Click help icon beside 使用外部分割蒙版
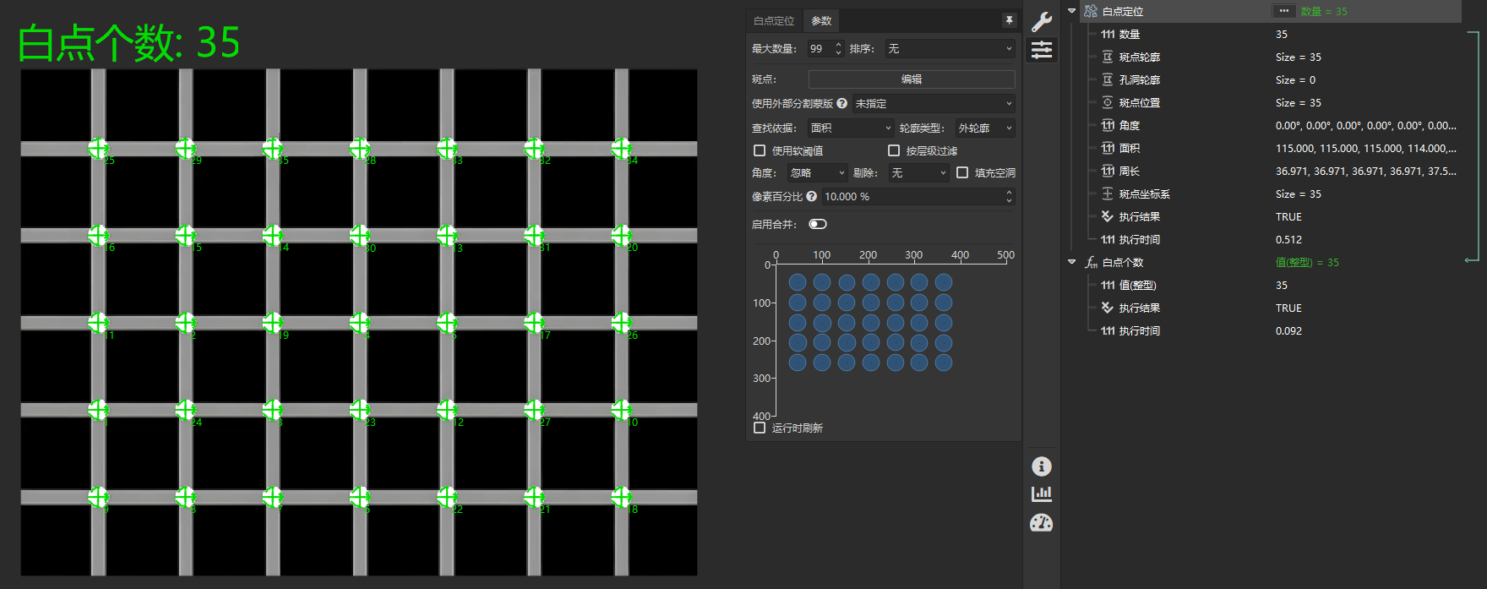The width and height of the screenshot is (1487, 589). (x=842, y=103)
